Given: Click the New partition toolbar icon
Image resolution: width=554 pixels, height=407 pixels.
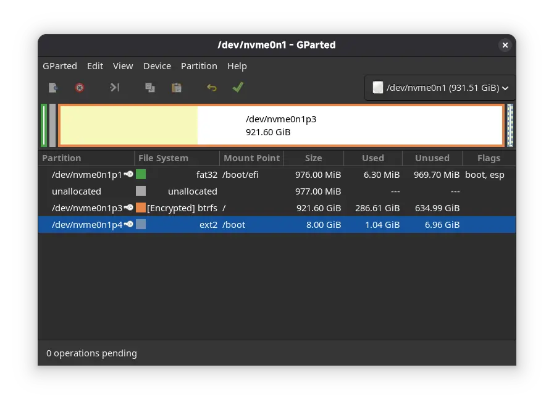Looking at the screenshot, I should pos(53,87).
